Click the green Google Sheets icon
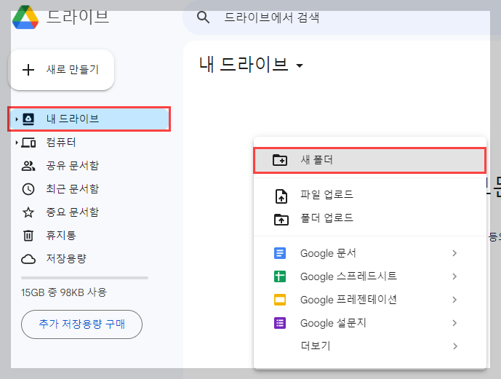This screenshot has width=501, height=379. coord(280,276)
